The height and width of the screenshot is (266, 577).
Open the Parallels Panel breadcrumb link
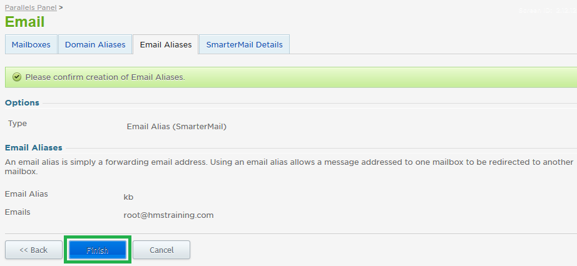31,7
